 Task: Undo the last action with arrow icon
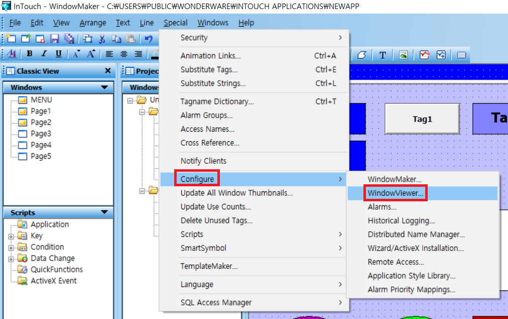[x=149, y=39]
